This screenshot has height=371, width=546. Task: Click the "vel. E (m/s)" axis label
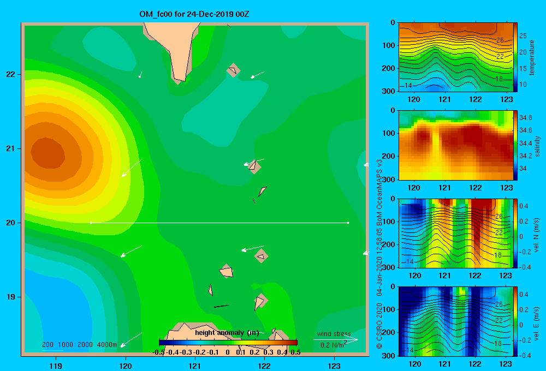(536, 323)
